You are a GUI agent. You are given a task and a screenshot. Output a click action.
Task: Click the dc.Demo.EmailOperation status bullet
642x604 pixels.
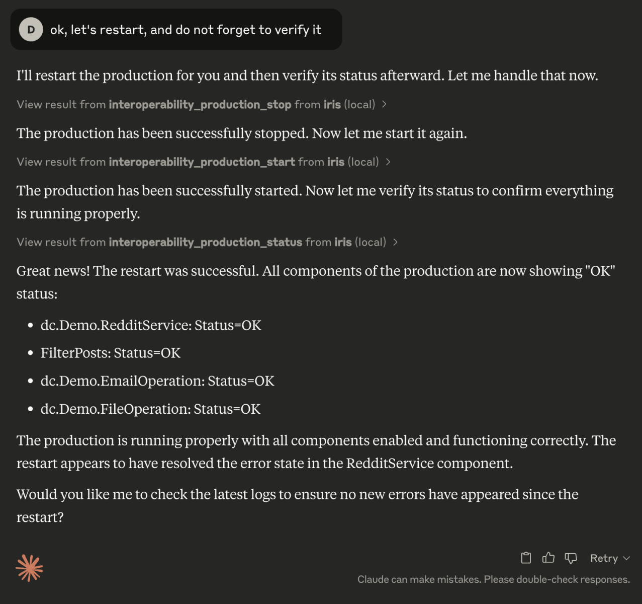[157, 381]
